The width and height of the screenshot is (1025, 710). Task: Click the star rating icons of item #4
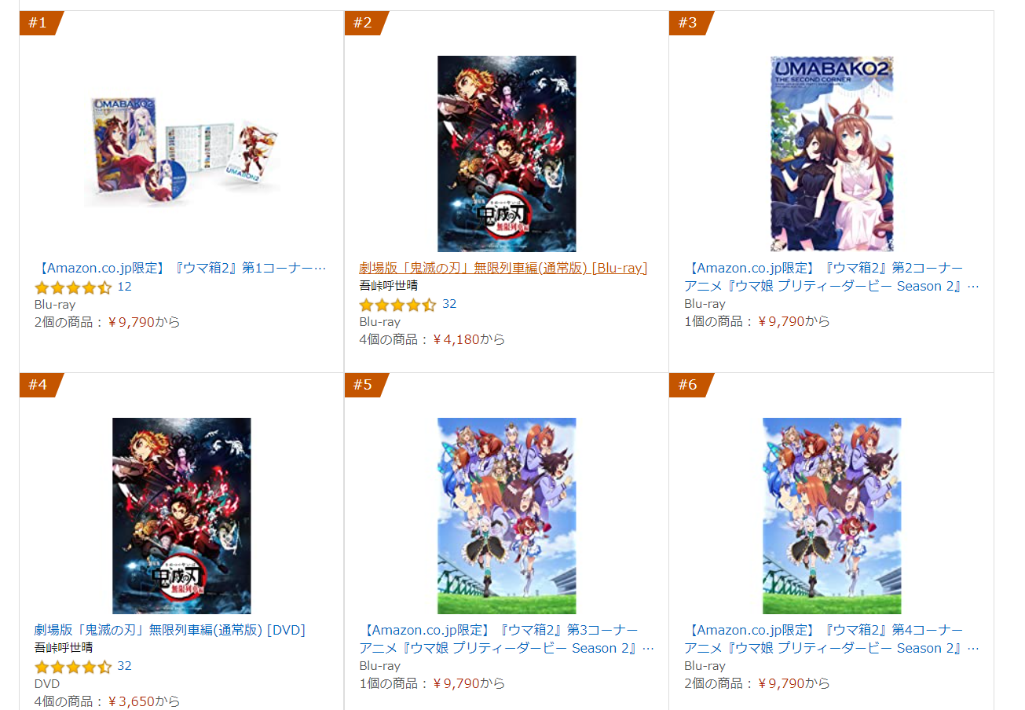click(x=73, y=667)
